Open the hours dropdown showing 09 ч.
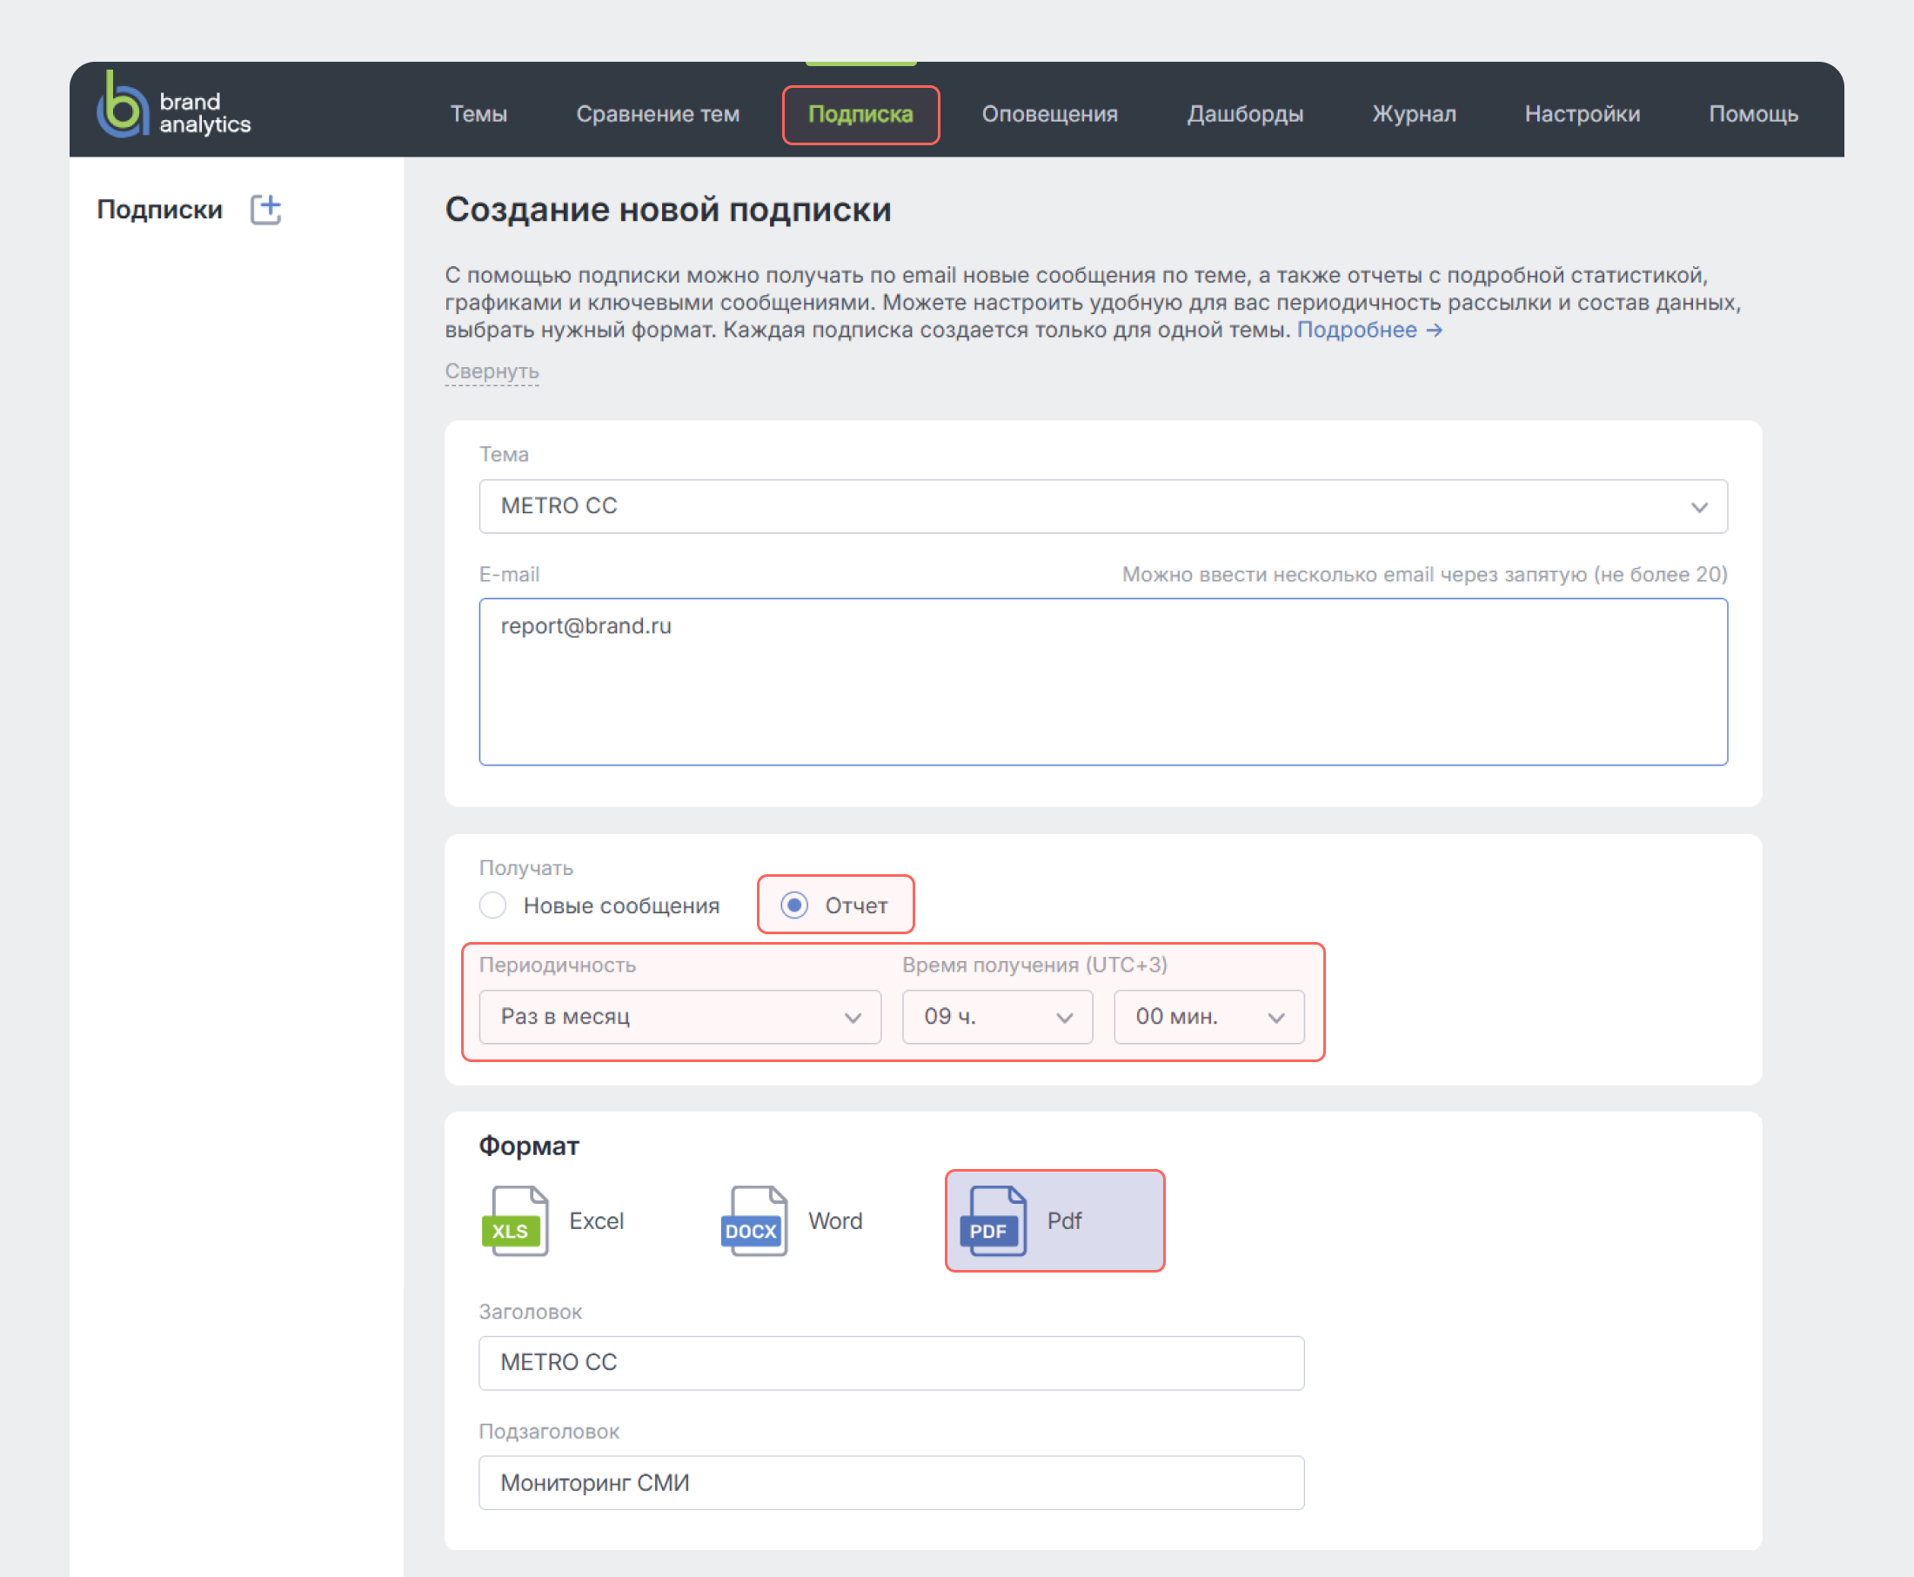 996,1017
